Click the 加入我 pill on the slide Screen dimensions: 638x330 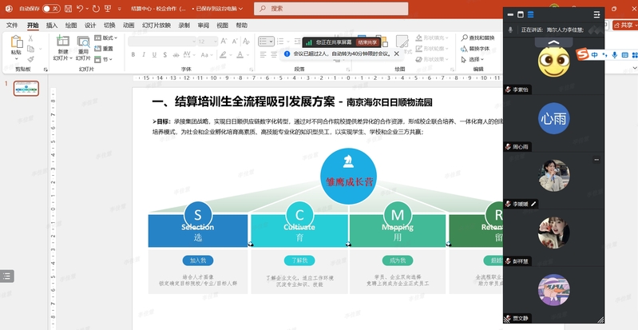click(198, 260)
